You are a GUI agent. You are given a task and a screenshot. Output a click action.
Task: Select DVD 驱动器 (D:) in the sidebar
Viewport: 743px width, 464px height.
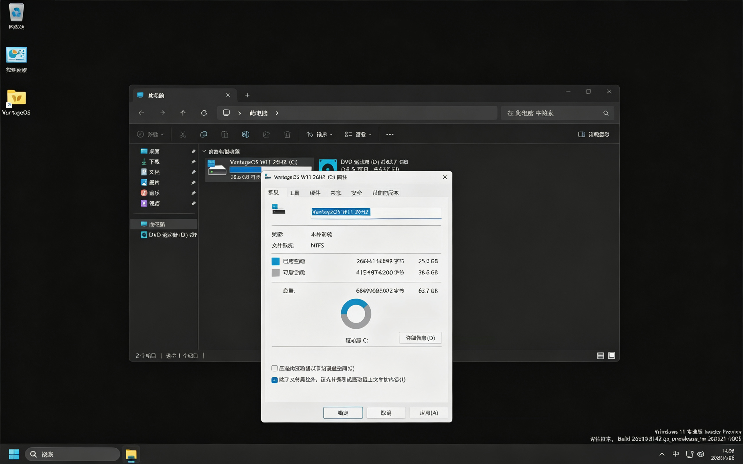pyautogui.click(x=168, y=235)
